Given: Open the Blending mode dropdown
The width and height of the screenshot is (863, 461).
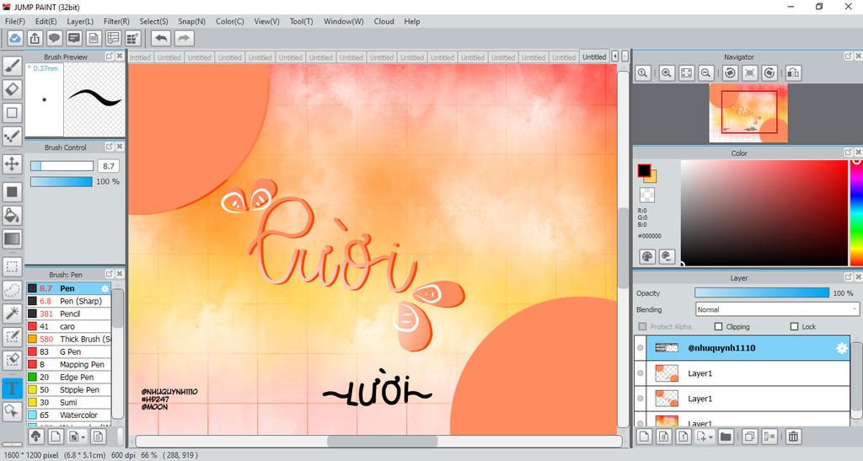Looking at the screenshot, I should [x=776, y=309].
